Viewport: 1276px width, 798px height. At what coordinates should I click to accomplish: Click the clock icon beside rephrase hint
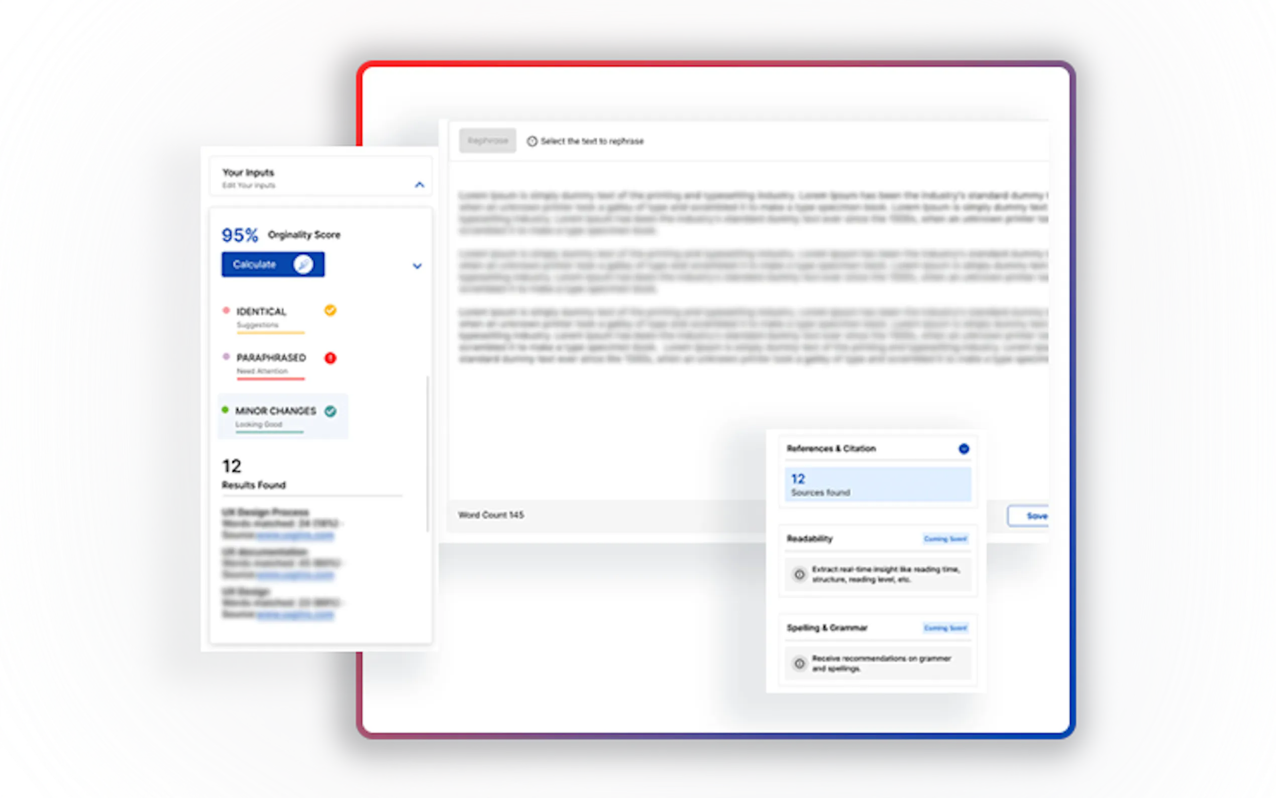531,141
